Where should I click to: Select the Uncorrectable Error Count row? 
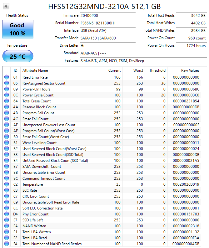pyautogui.click(x=44, y=173)
